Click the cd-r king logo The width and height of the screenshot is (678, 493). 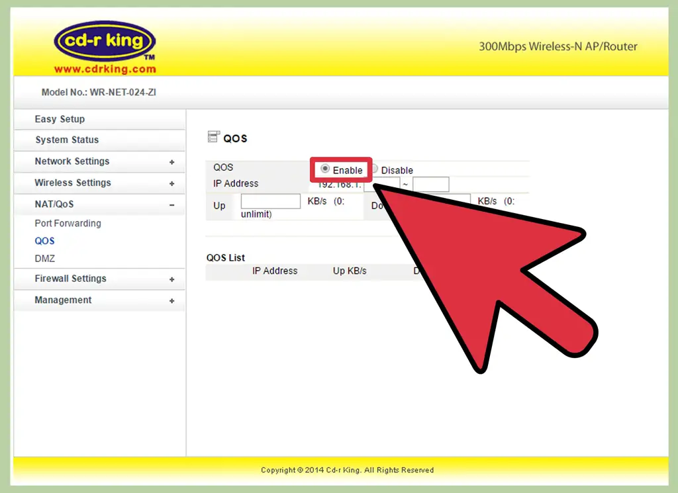(x=105, y=42)
